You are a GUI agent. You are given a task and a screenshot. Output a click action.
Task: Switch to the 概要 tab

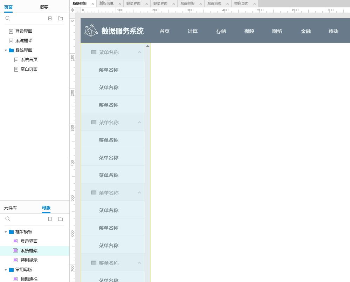(x=44, y=7)
